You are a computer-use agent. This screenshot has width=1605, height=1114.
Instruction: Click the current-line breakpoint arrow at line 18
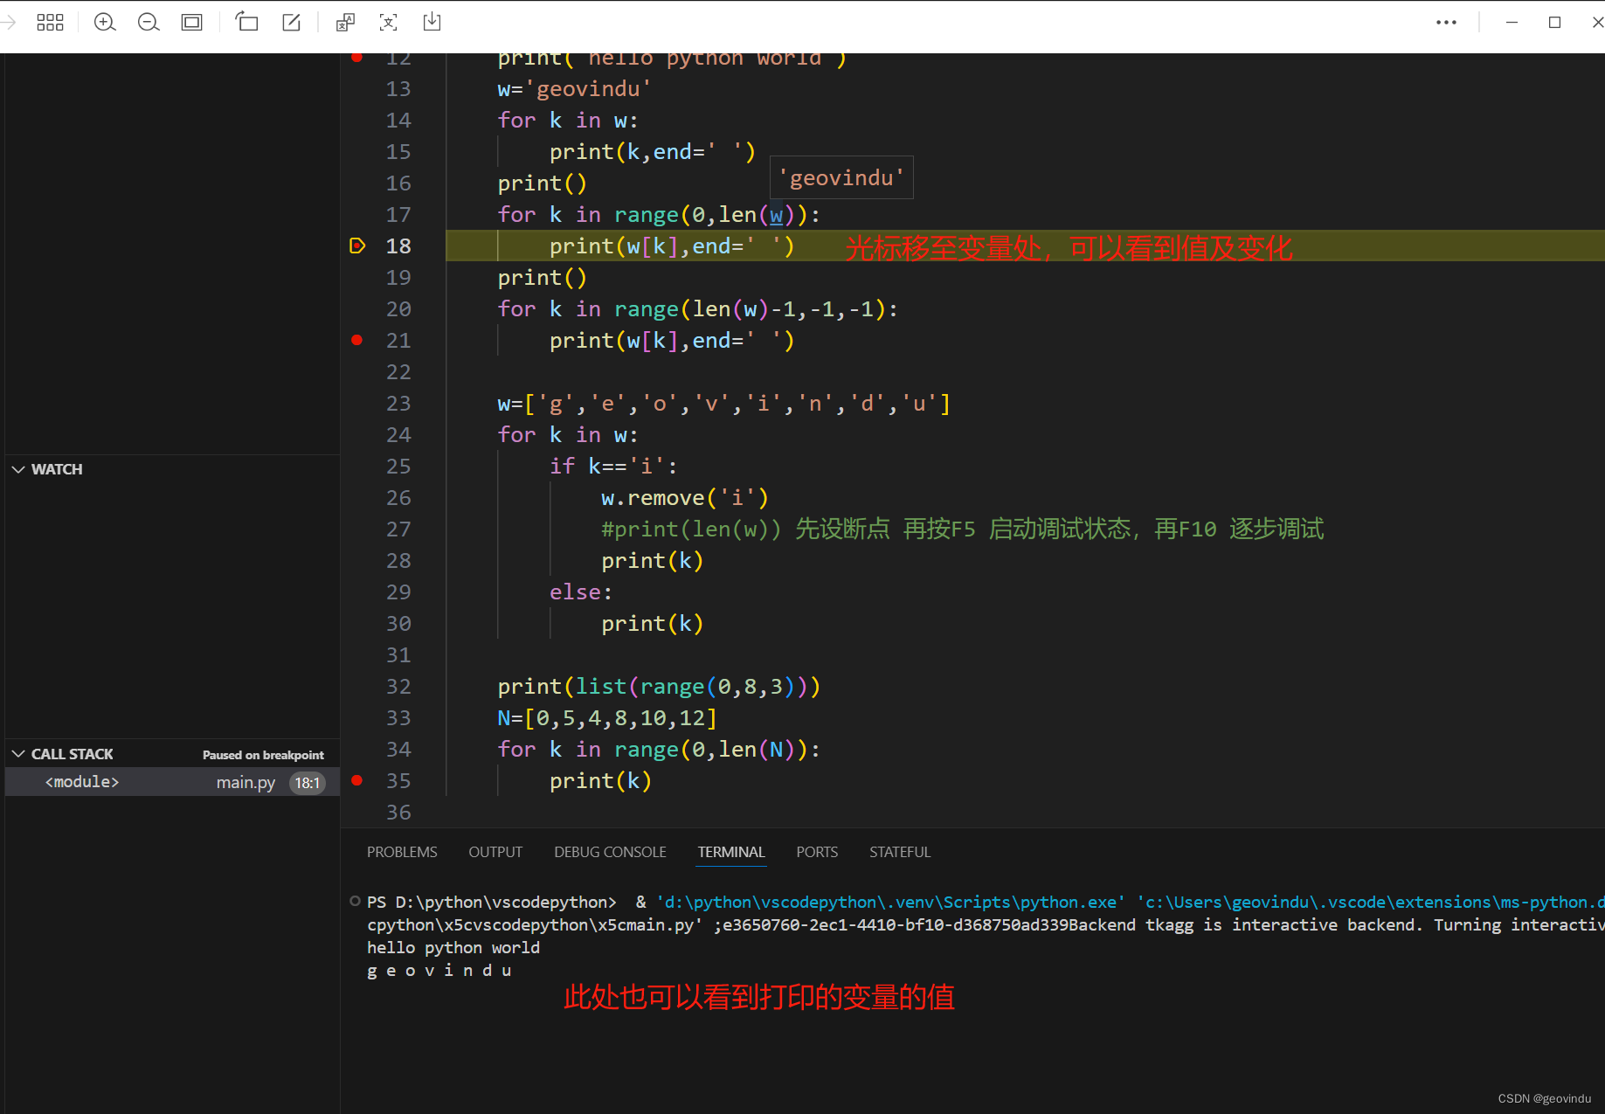[356, 246]
